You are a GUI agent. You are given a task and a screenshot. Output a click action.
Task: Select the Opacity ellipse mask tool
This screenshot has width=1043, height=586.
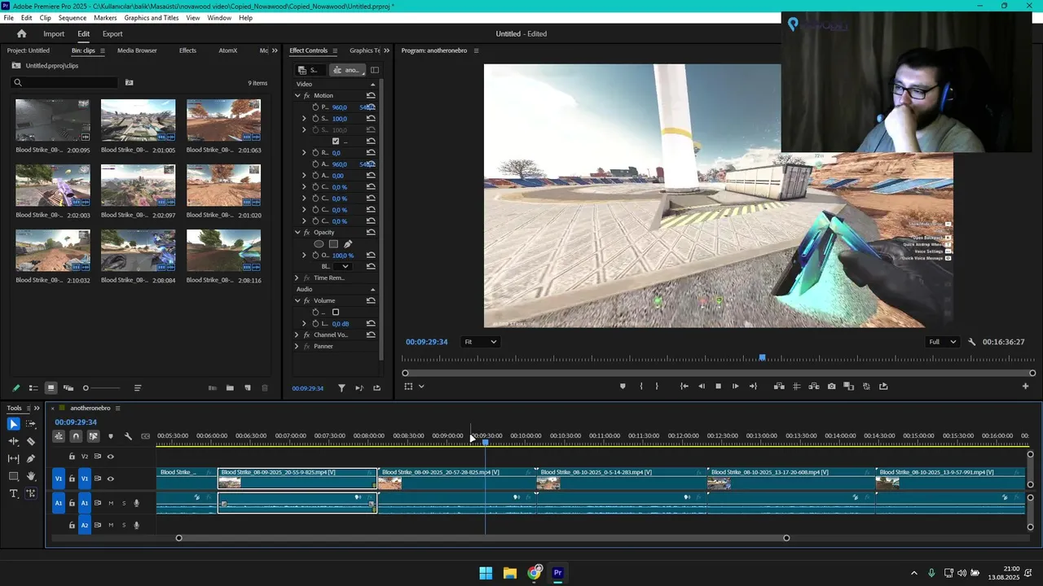(319, 244)
